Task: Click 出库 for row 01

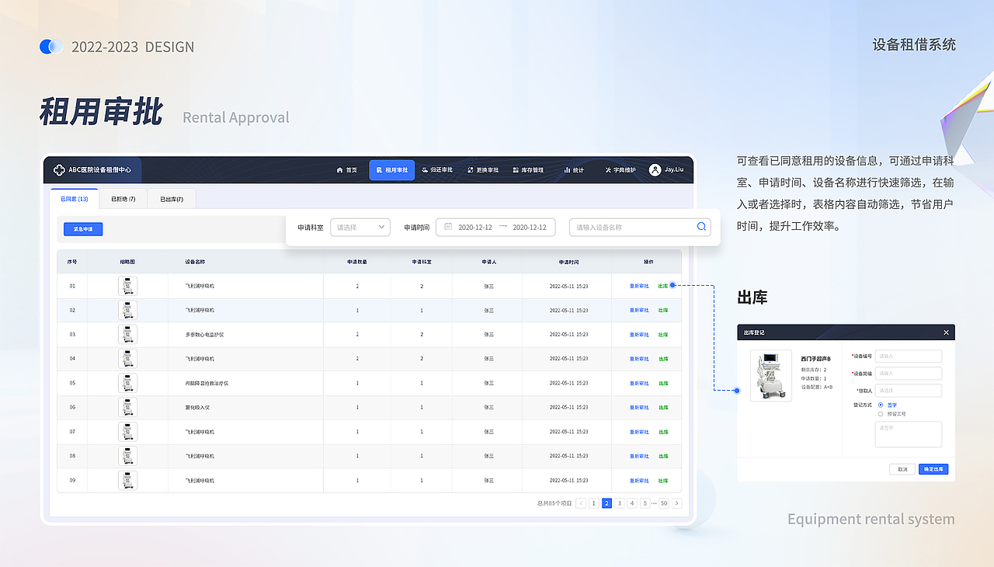Action: [x=663, y=286]
